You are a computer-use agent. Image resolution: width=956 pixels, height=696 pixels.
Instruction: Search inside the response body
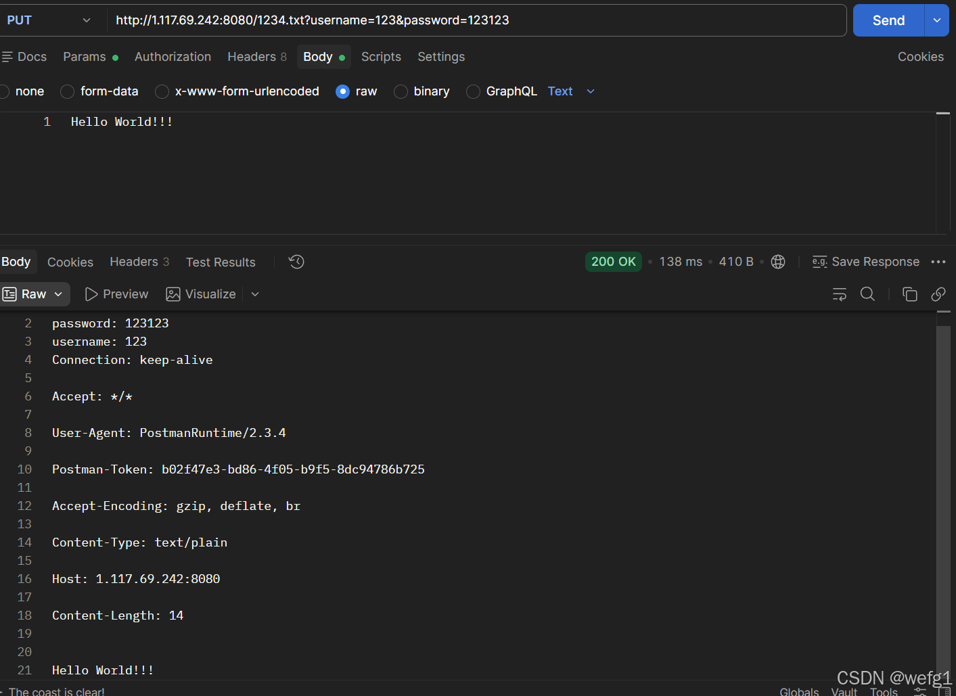(x=867, y=294)
